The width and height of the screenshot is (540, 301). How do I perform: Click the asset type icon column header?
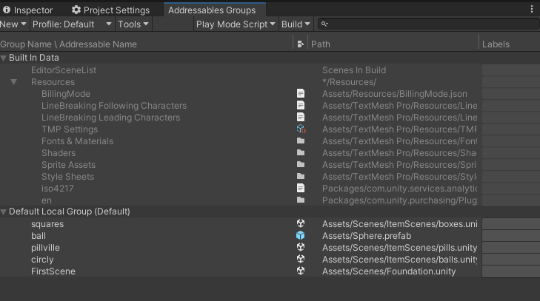[300, 44]
